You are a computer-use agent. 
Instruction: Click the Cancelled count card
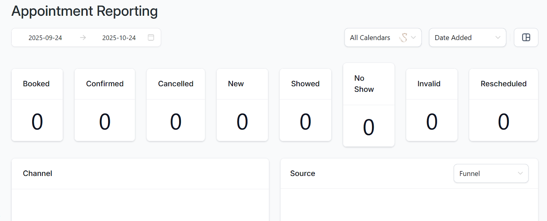(175, 105)
